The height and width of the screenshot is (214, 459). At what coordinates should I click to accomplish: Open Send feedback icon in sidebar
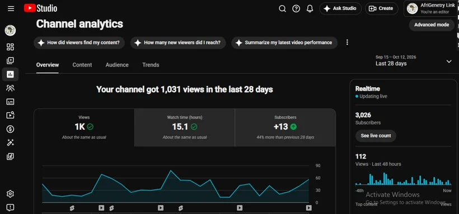(x=10, y=207)
